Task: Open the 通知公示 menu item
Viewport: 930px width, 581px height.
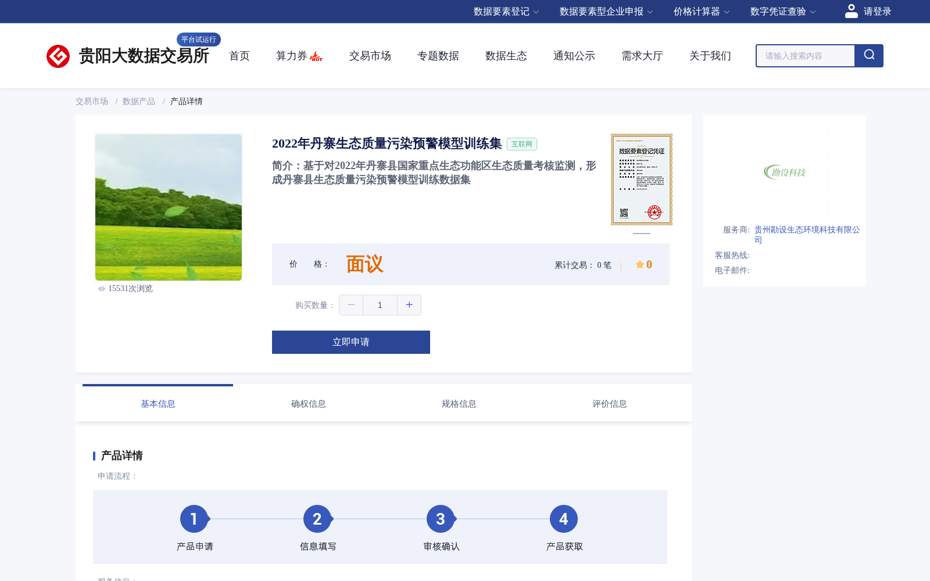Action: coord(574,56)
